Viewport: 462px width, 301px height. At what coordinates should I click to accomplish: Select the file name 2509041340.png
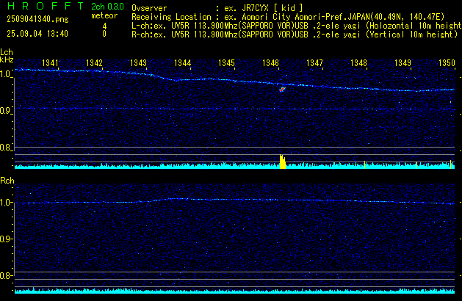click(x=37, y=19)
